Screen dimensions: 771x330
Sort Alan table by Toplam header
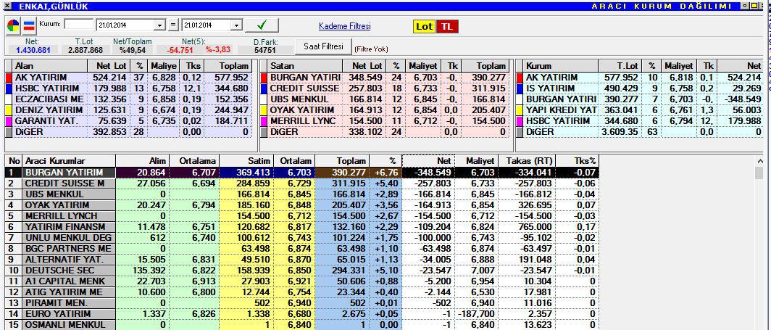click(x=228, y=66)
